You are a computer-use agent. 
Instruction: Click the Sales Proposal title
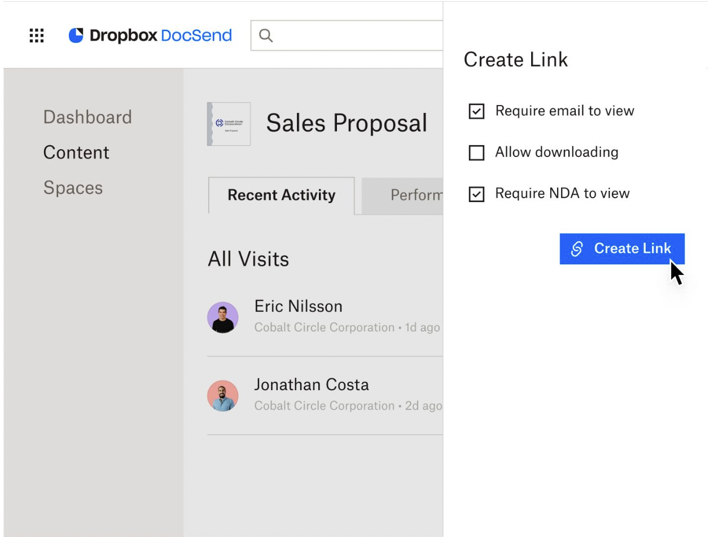pyautogui.click(x=347, y=123)
